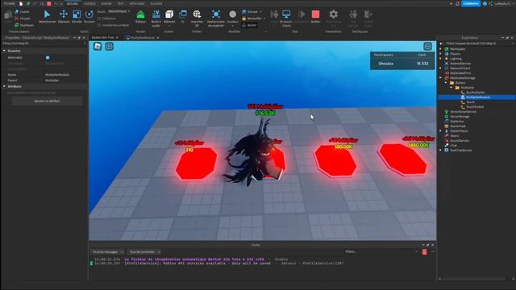Open the viewport options three-dot icon
This screenshot has height=290, width=516.
427,47
